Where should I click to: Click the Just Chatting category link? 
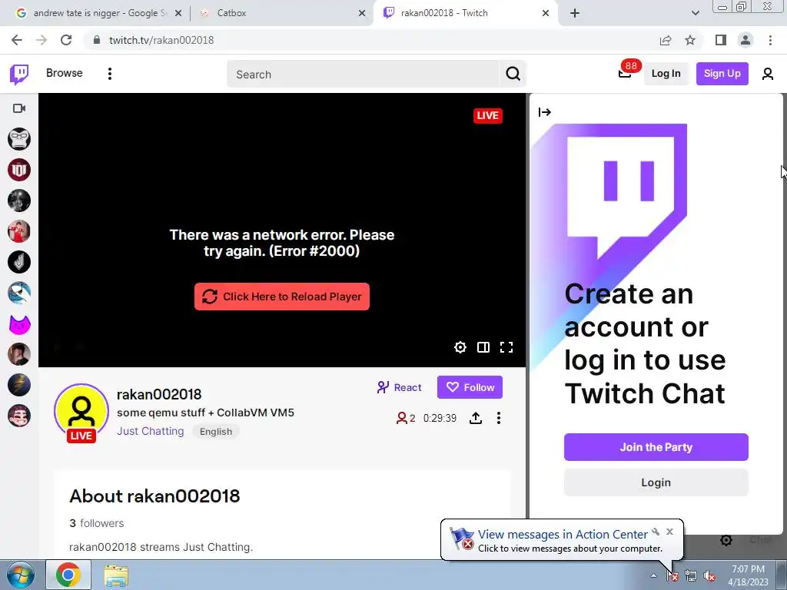[x=151, y=431]
